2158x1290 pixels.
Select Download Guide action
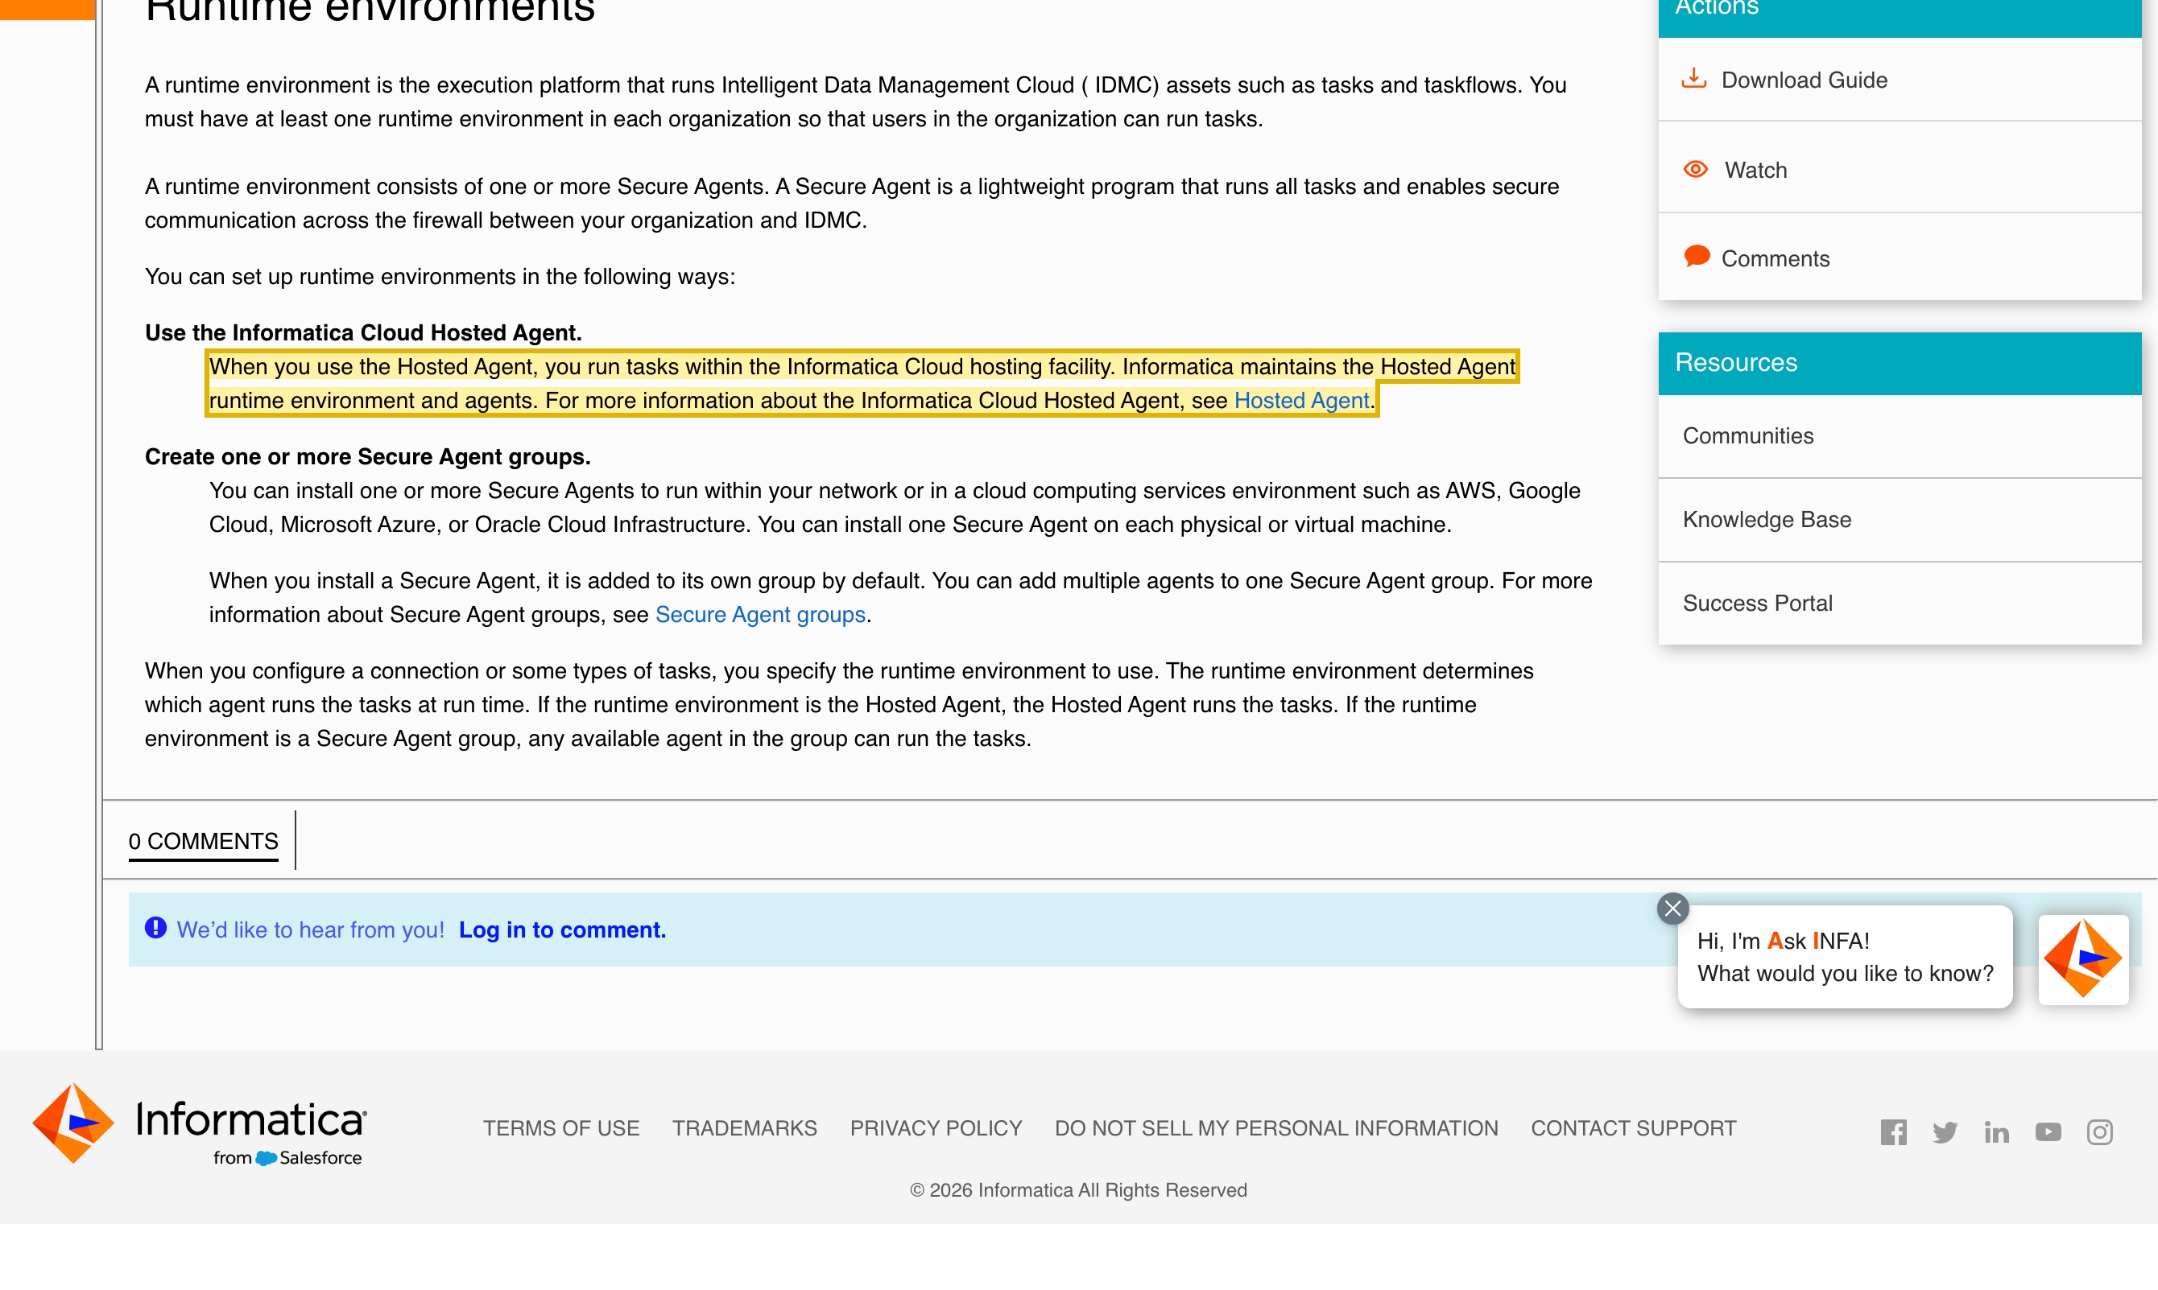[x=1804, y=80]
